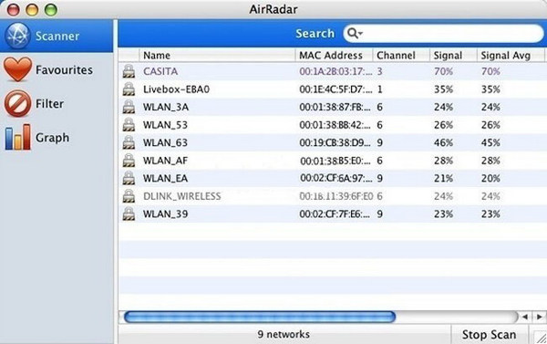Open Favourites via the heart icon
The width and height of the screenshot is (547, 344).
[x=18, y=69]
